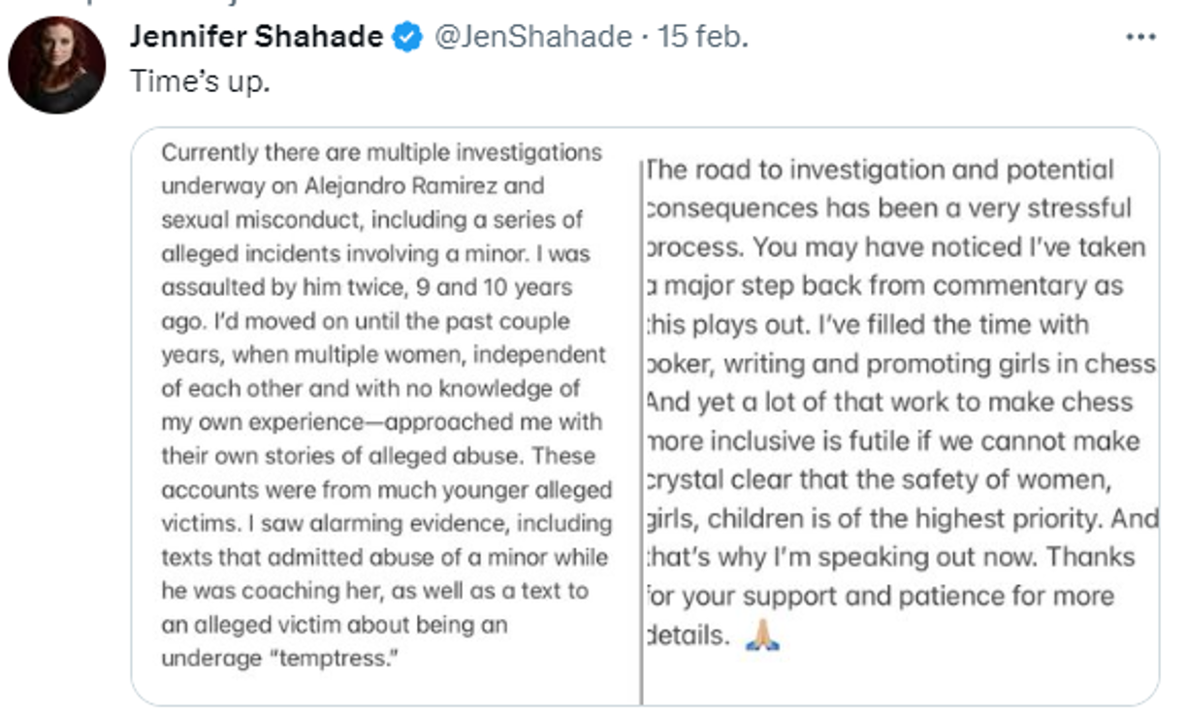The width and height of the screenshot is (1187, 713).
Task: Open the tweet's three-dot more options menu
Action: 1140,39
